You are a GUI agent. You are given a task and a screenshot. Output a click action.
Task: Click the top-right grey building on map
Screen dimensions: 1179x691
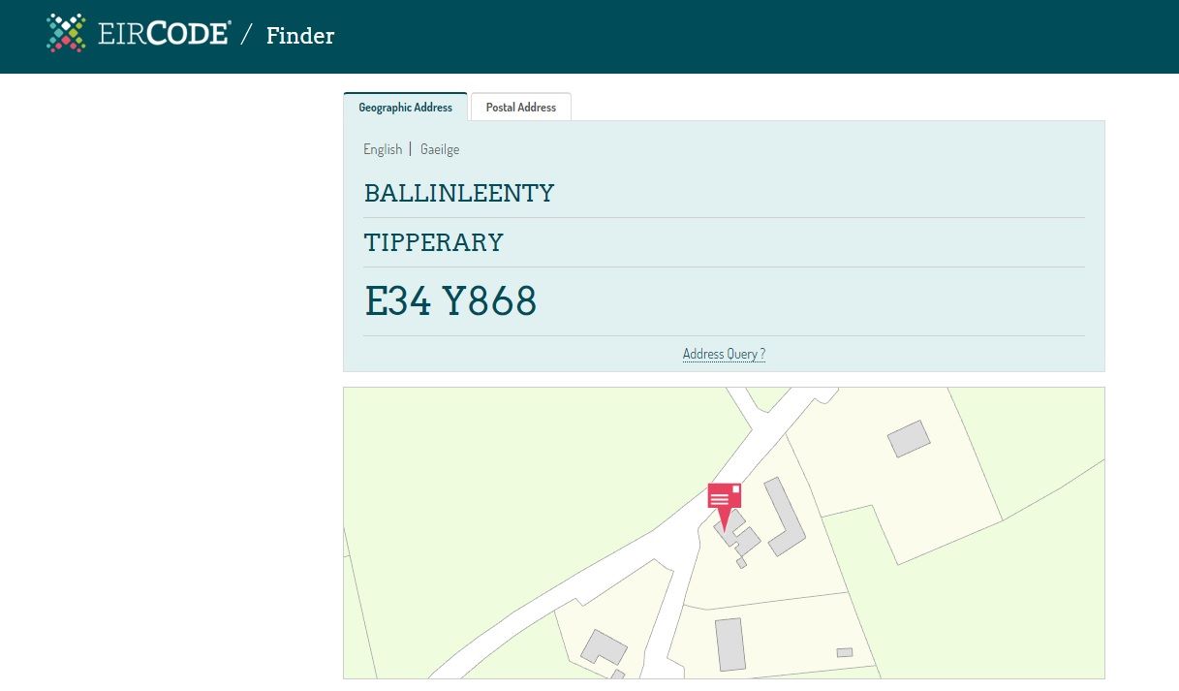pyautogui.click(x=909, y=439)
